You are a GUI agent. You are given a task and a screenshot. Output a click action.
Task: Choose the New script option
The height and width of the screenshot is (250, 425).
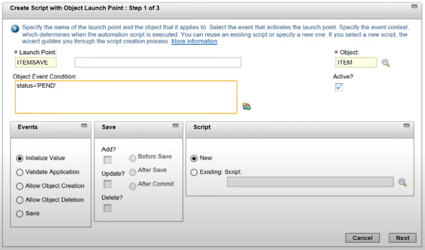point(194,158)
